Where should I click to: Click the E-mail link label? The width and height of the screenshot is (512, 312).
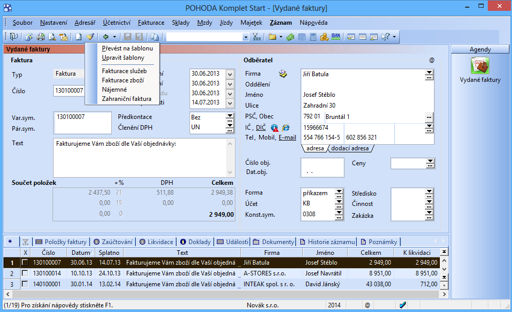pyautogui.click(x=287, y=137)
